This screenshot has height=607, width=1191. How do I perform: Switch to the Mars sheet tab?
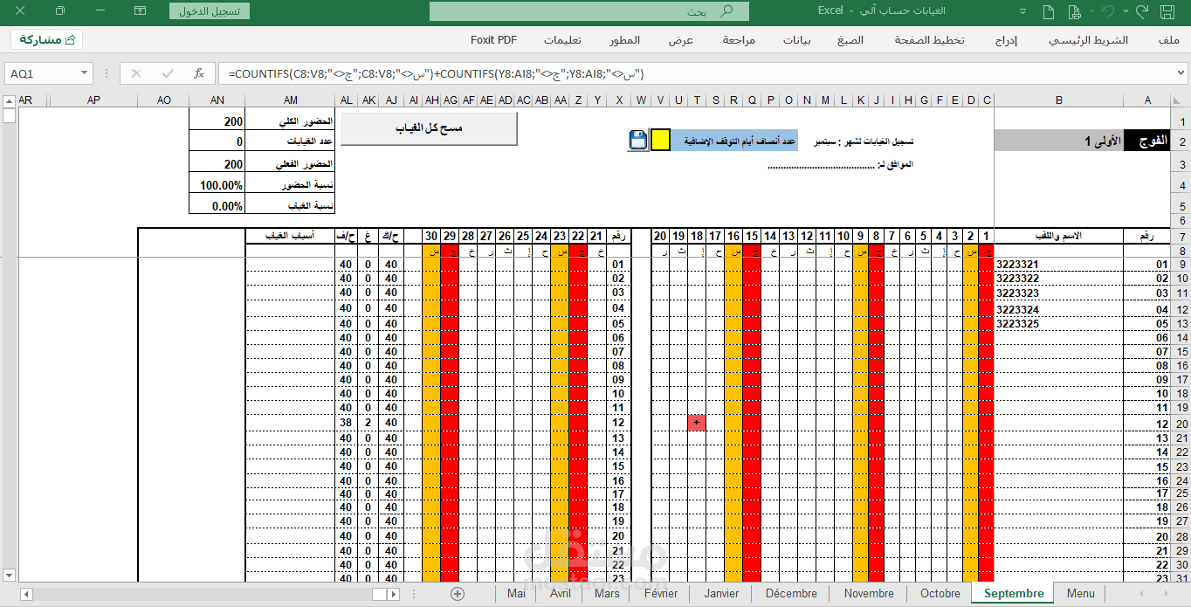607,593
